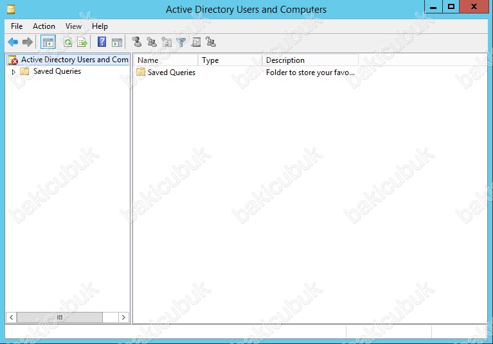Select Saved Queries row in list
Viewport: 493px width, 344px height.
(x=172, y=73)
